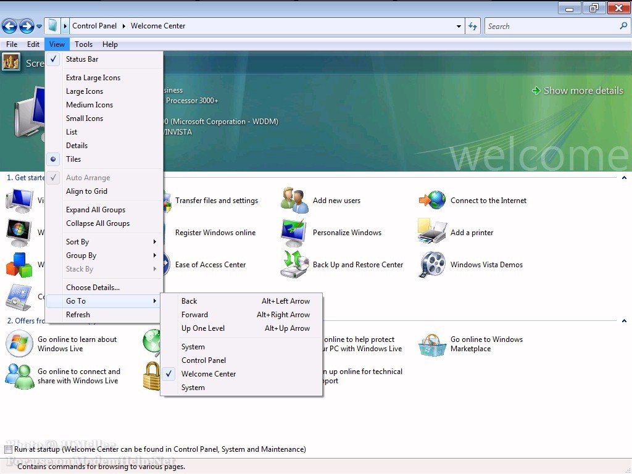The width and height of the screenshot is (632, 474).
Task: Select checked Welcome Center history entry
Action: (242, 374)
